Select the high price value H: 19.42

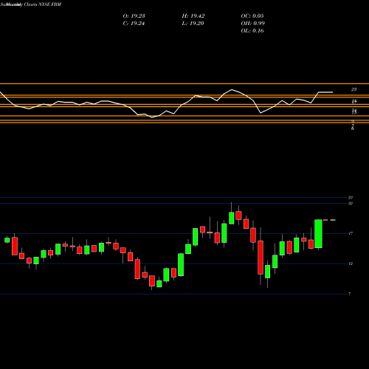193,16
